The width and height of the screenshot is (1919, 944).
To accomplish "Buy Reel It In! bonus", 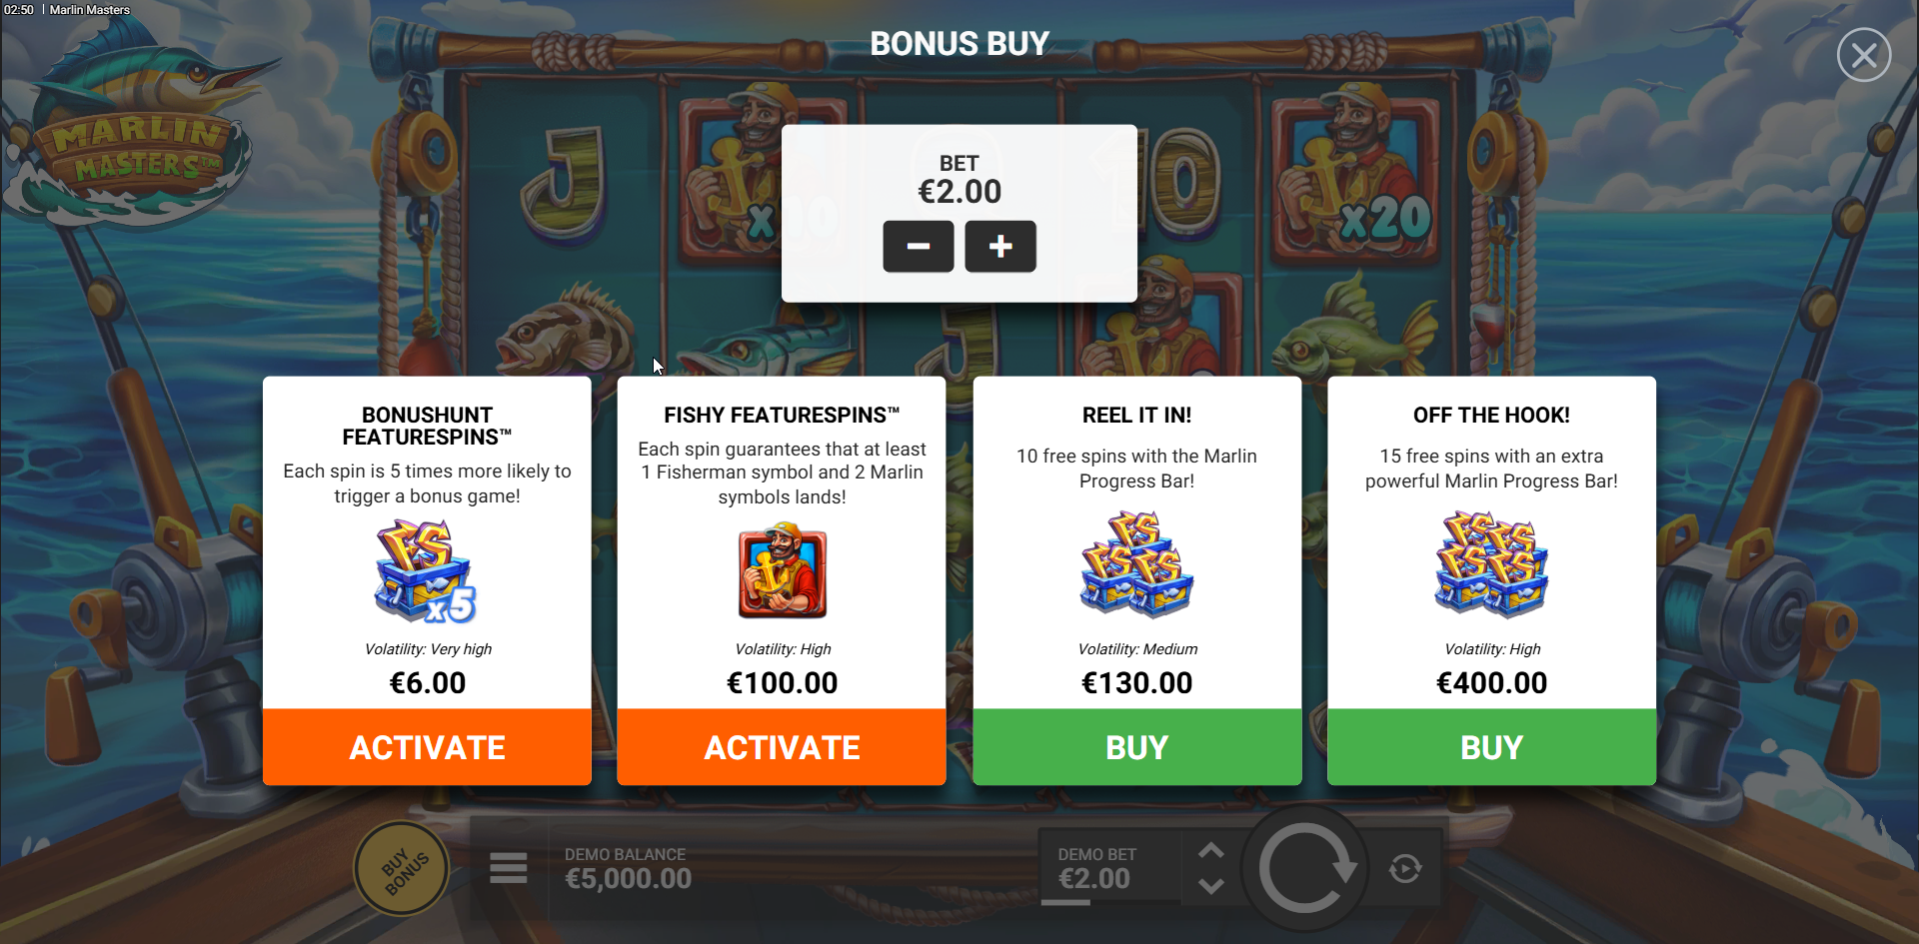I will pos(1137,747).
